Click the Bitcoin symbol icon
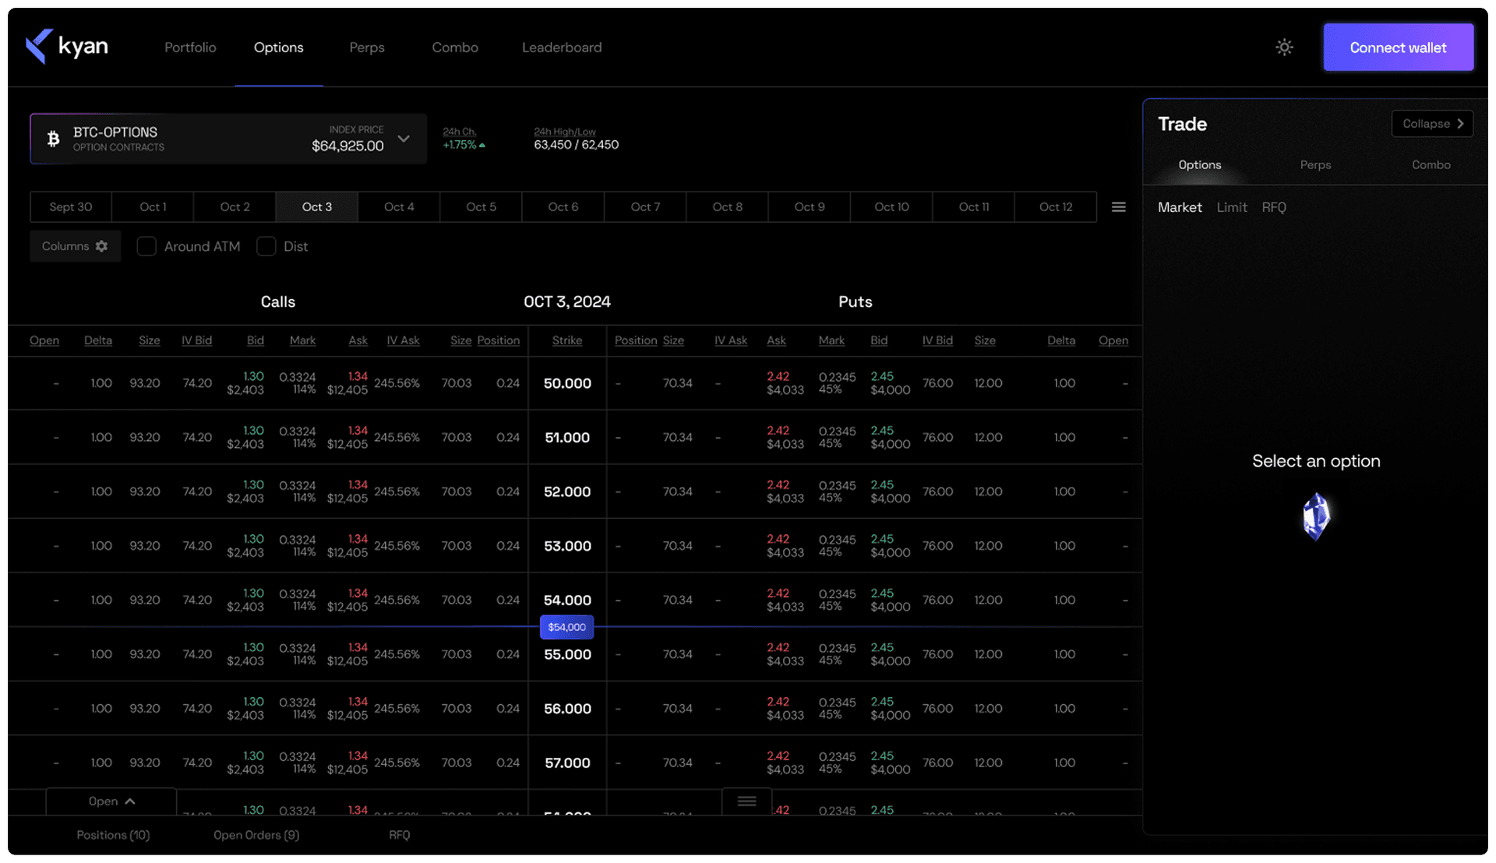Screen dimensions: 1496x863 (53, 139)
